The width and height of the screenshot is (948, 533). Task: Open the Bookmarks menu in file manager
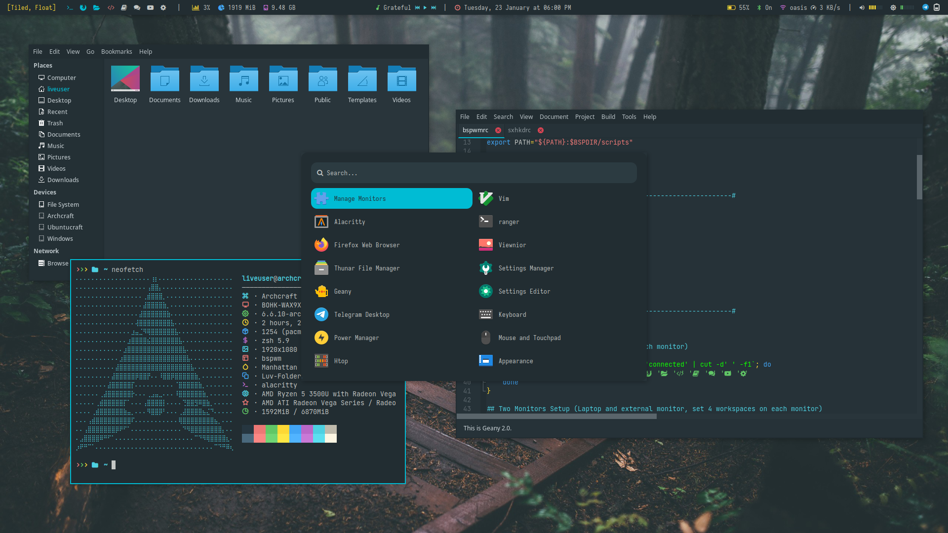click(117, 52)
